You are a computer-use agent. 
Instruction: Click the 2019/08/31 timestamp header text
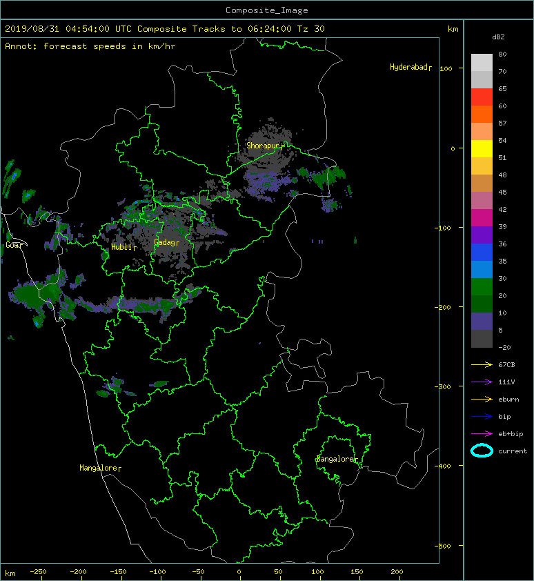(x=164, y=29)
